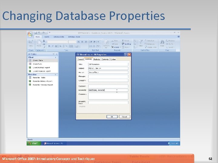The image size is (218, 163).
Task: Switch to the Custom tab in Properties dialog
Action: [113, 59]
